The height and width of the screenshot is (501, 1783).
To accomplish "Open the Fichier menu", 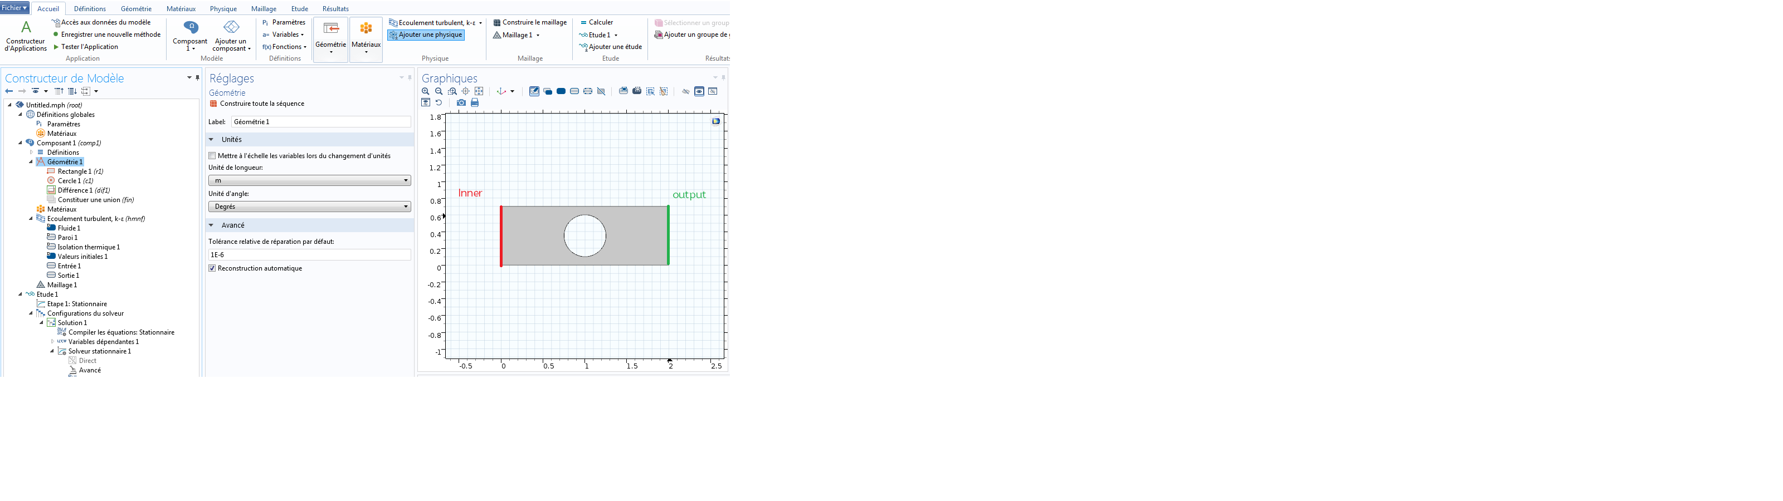I will [14, 8].
